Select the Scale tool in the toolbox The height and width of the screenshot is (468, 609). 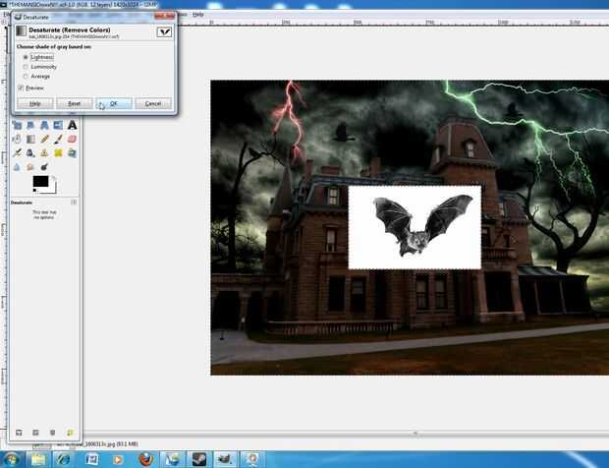tap(17, 125)
